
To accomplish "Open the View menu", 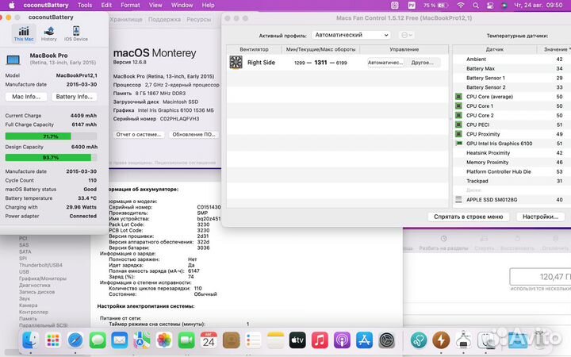I will 155,5.
